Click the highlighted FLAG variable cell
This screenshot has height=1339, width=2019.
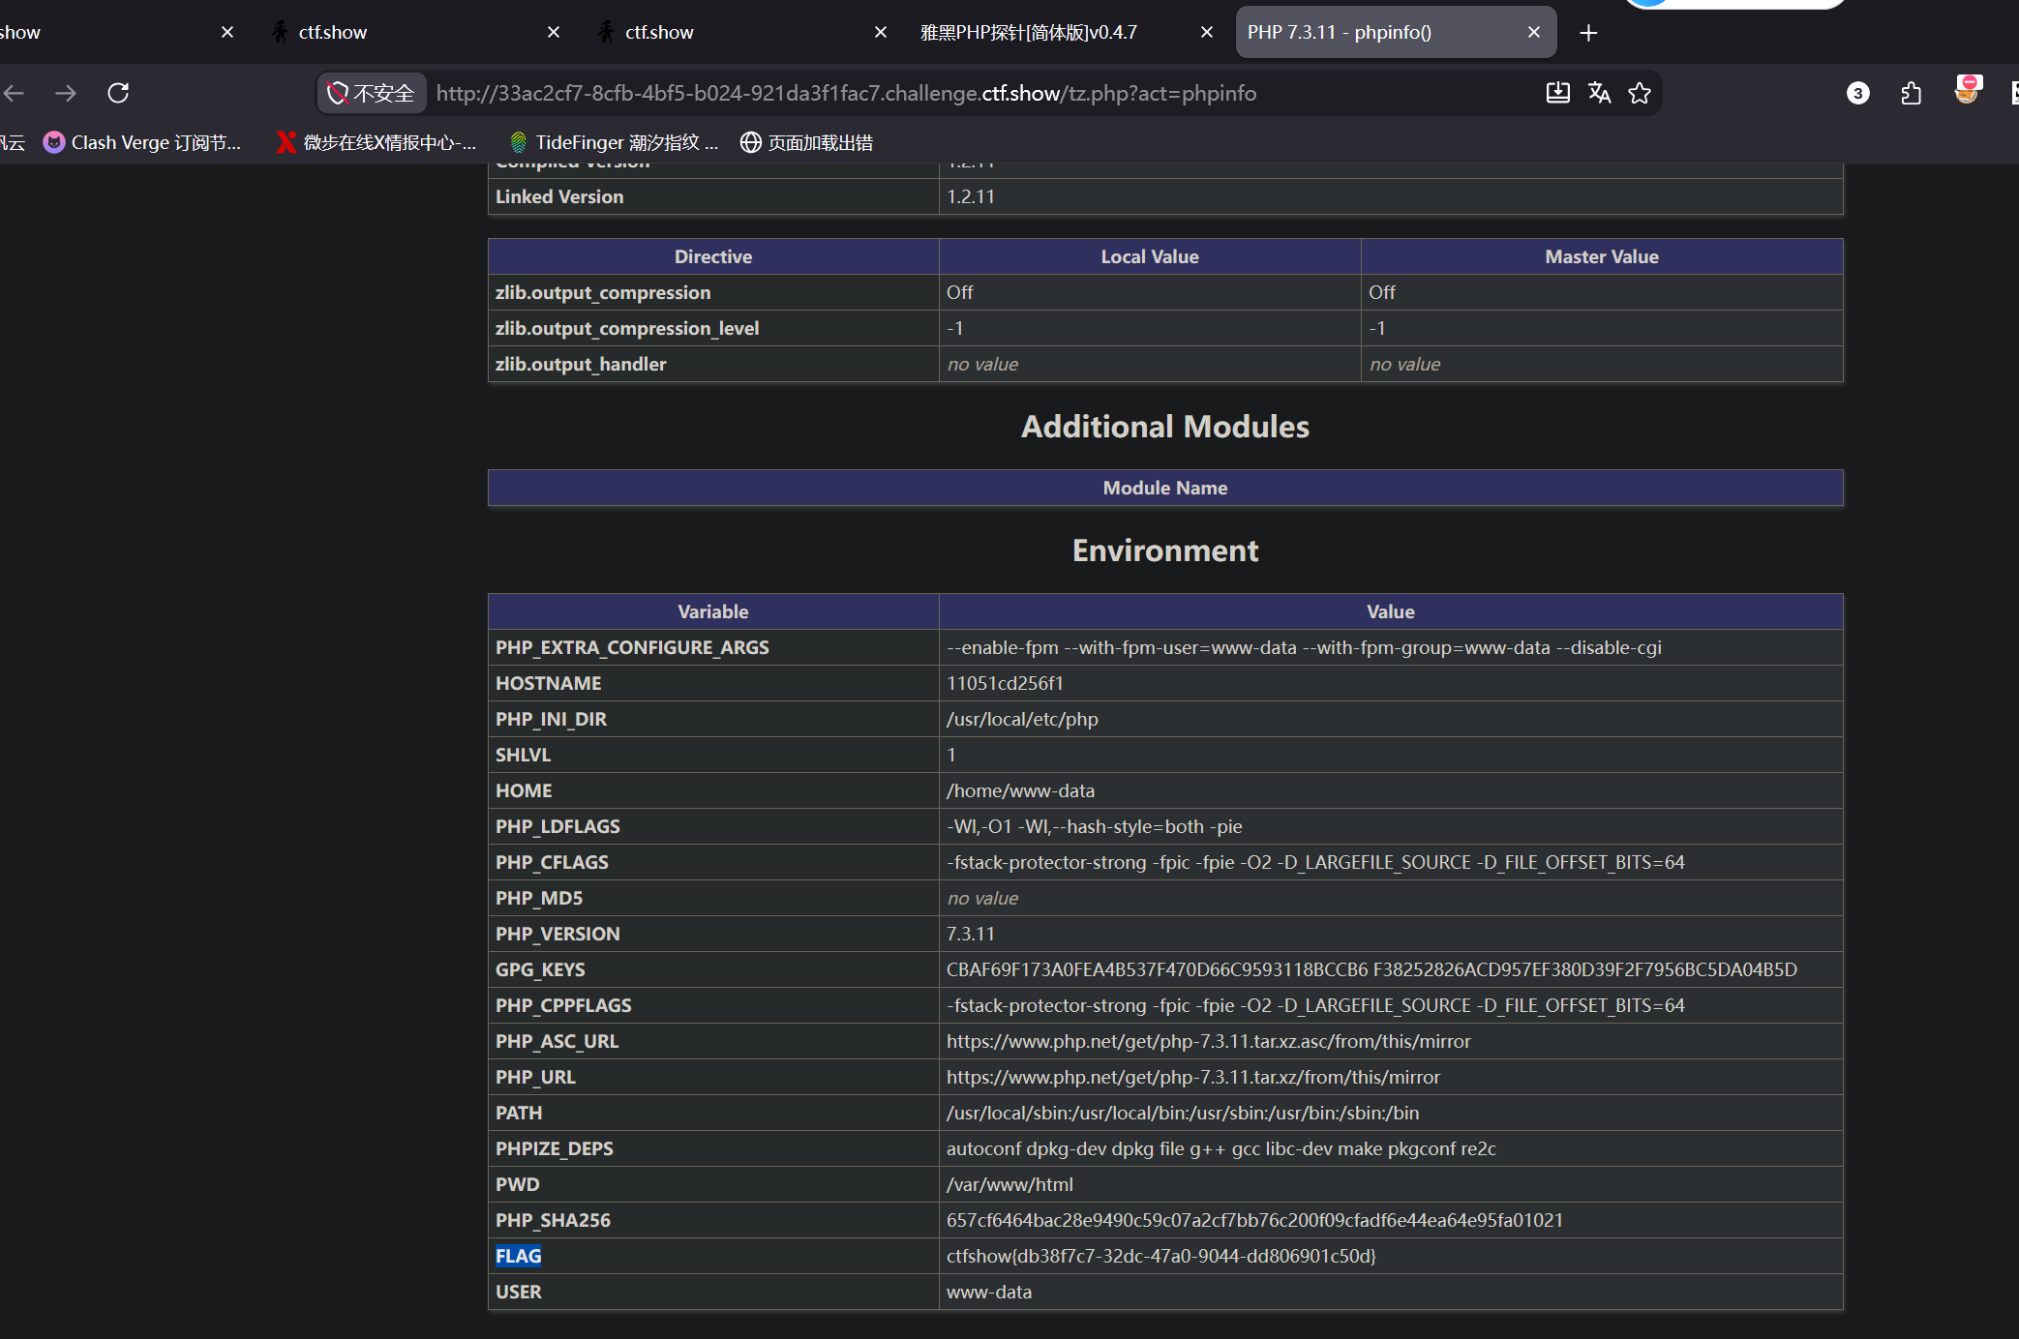point(519,1256)
